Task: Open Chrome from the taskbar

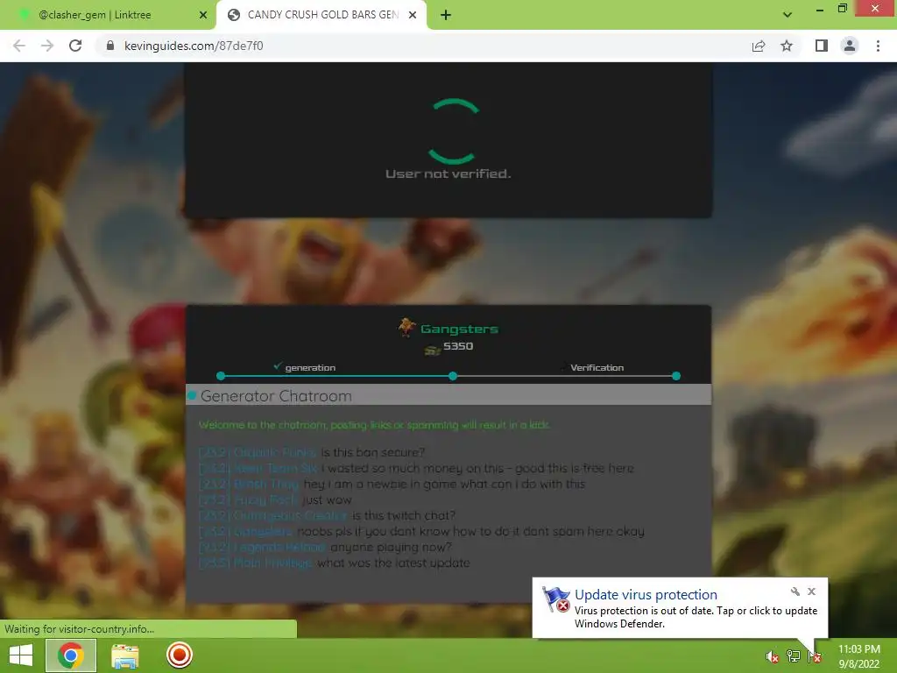Action: [x=70, y=655]
